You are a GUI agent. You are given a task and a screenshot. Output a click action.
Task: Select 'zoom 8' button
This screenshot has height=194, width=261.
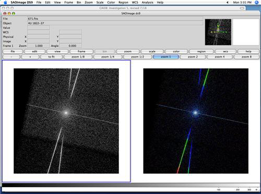coord(246,57)
